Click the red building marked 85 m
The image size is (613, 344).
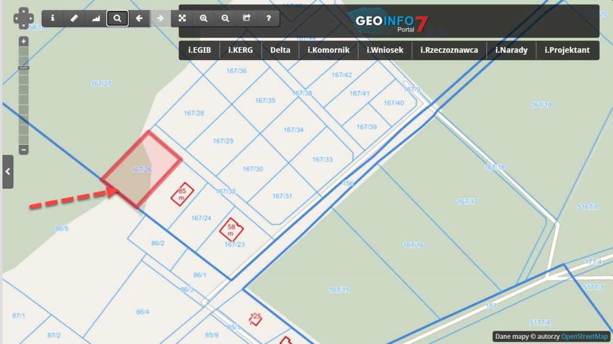pos(182,194)
